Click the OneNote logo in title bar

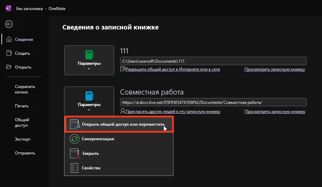[8, 8]
